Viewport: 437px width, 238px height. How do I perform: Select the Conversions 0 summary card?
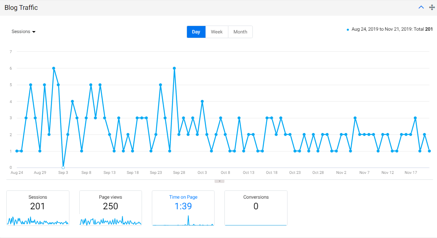coord(256,208)
